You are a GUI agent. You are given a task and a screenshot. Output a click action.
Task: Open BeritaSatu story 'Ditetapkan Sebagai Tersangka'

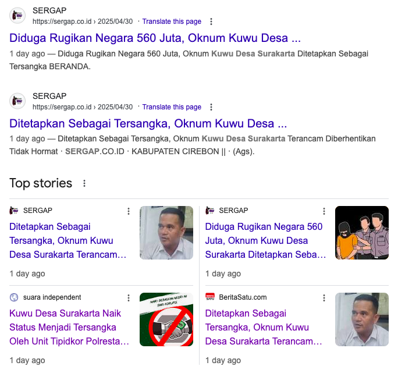(x=264, y=327)
